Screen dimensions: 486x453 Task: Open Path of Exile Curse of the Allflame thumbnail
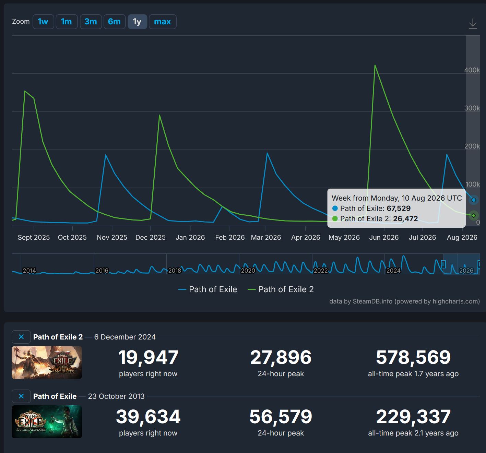(x=47, y=422)
